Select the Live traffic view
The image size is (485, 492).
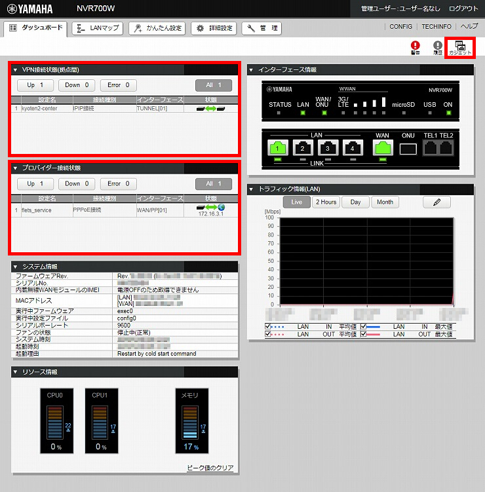(297, 202)
